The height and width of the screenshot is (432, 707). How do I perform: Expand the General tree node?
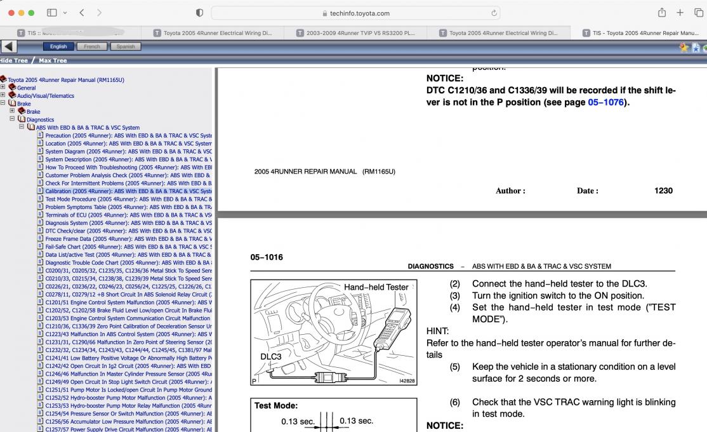pos(3,87)
